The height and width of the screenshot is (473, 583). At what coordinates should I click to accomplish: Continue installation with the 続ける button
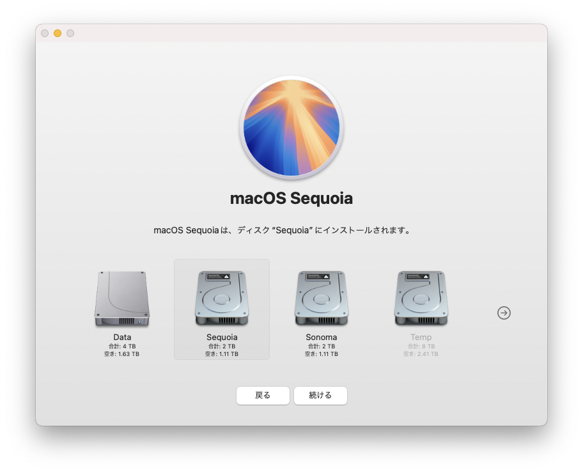point(320,395)
